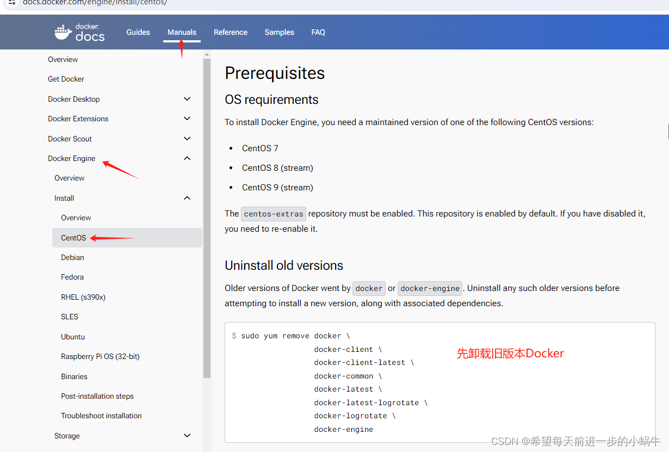Image resolution: width=669 pixels, height=452 pixels.
Task: Expand the Docker Scout section chevron
Action: coord(187,139)
